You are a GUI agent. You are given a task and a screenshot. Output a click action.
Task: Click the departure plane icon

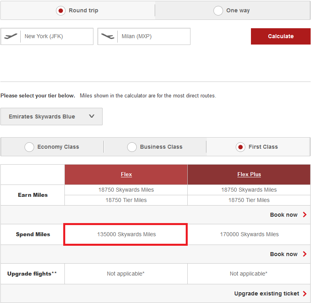11,36
